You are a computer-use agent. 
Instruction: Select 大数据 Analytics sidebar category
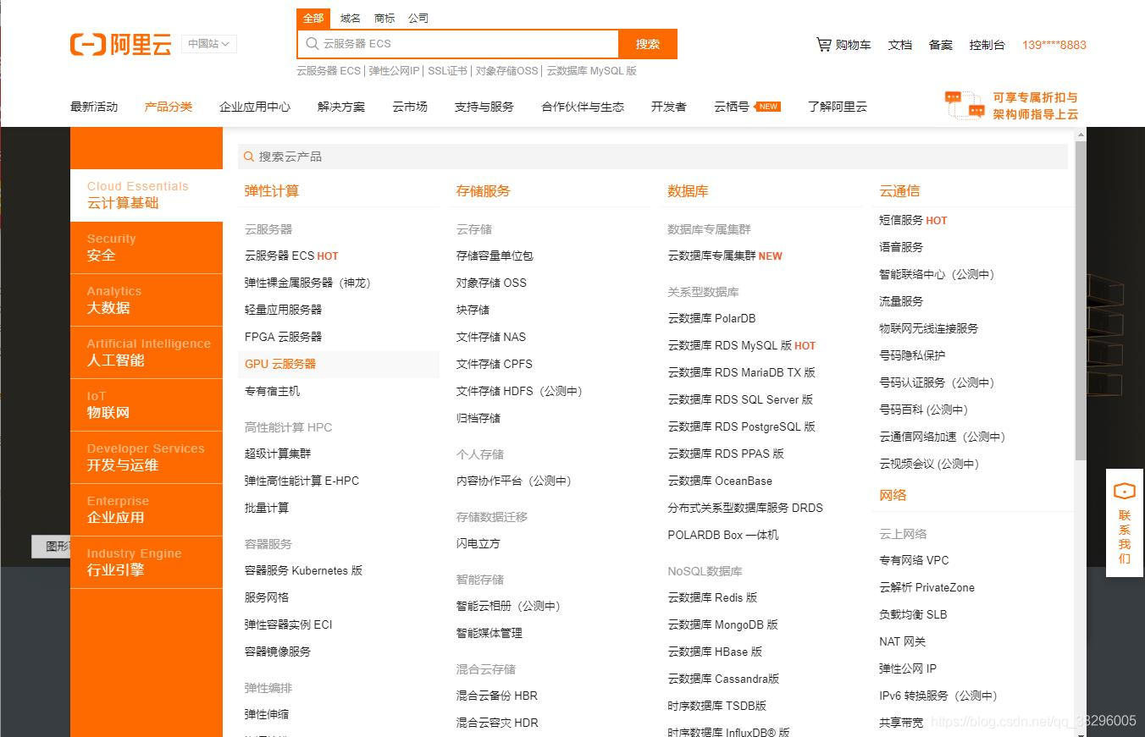[x=147, y=300]
